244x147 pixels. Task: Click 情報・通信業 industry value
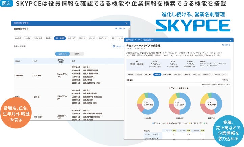pyautogui.click(x=137, y=64)
